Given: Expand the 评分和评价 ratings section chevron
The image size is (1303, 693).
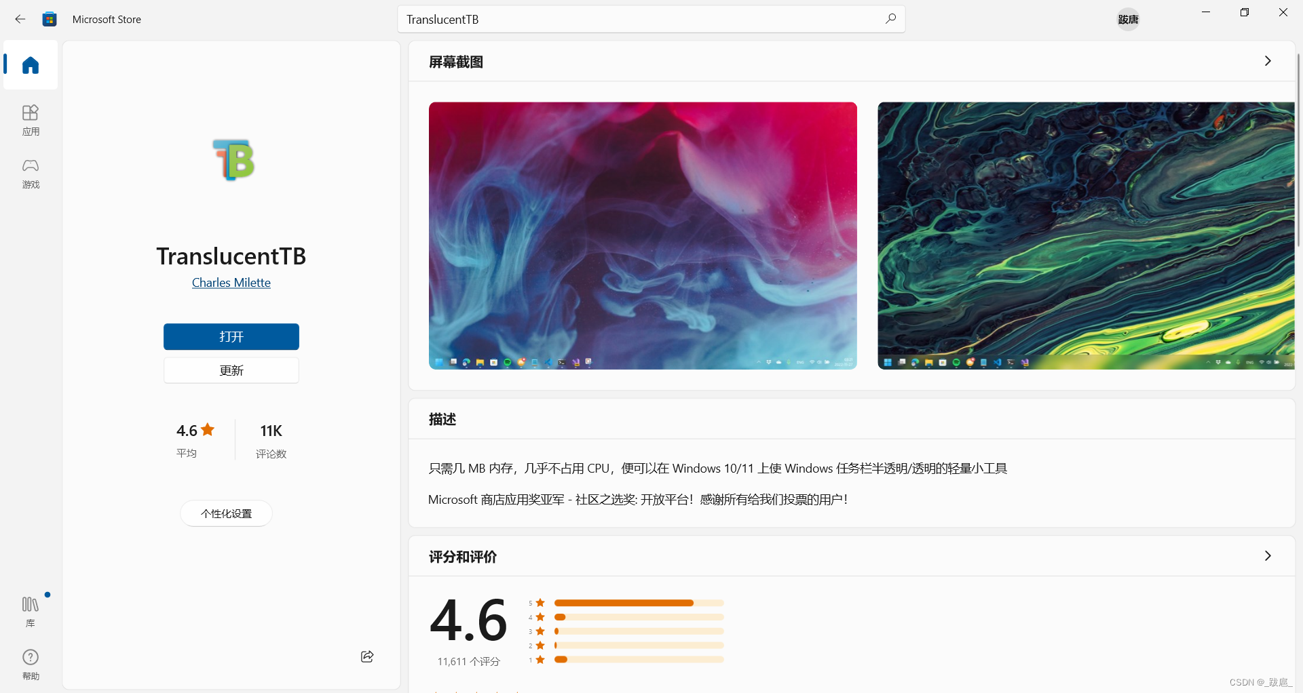Looking at the screenshot, I should [1268, 555].
